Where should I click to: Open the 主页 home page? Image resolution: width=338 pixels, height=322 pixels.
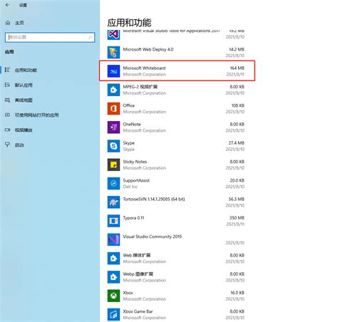pos(19,23)
